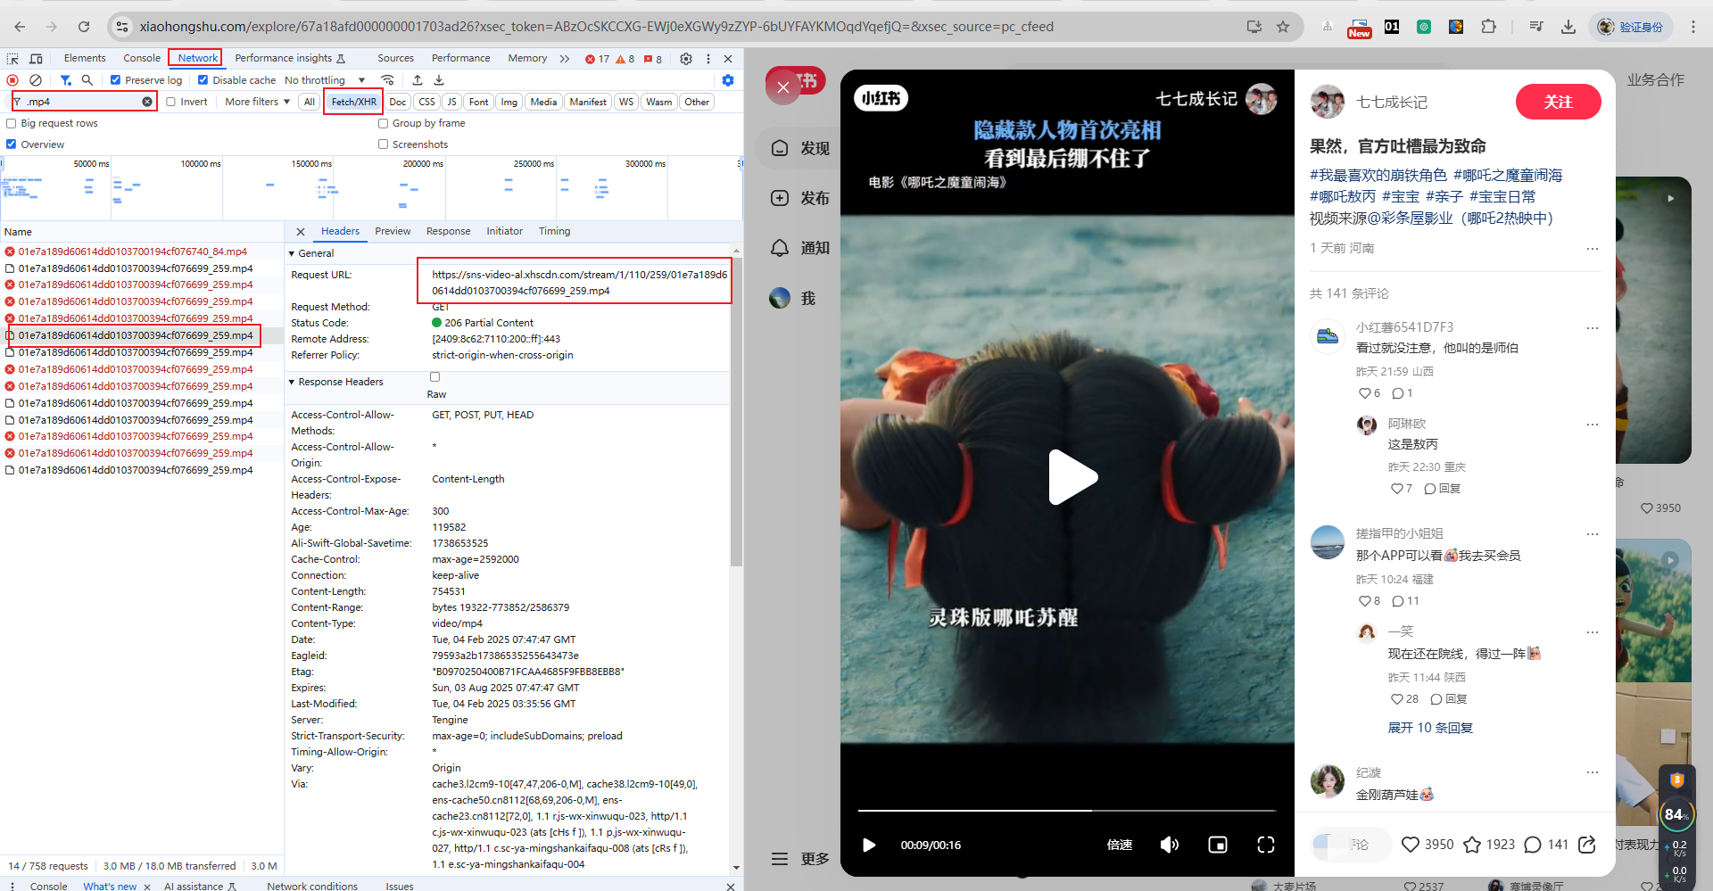The image size is (1713, 891).
Task: Seek on the video progress bar
Action: coord(1067,810)
